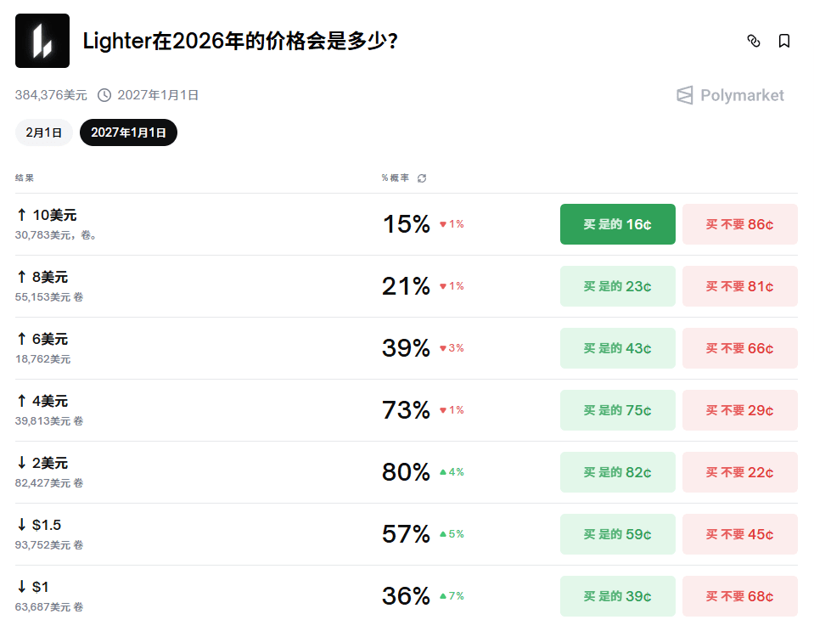The image size is (814, 631).
Task: Click the copy link icon
Action: 753,41
